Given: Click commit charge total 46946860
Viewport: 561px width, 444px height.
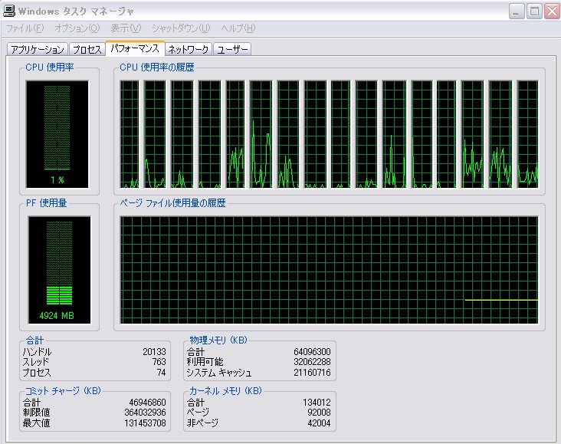Looking at the screenshot, I should 147,403.
